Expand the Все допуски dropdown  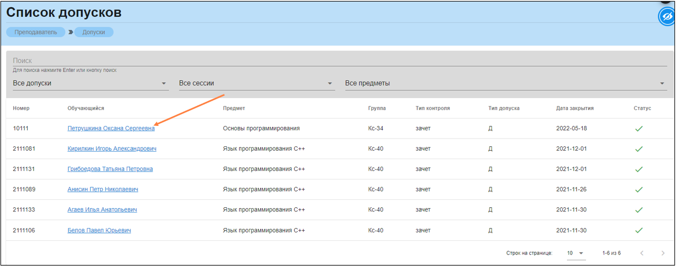90,83
